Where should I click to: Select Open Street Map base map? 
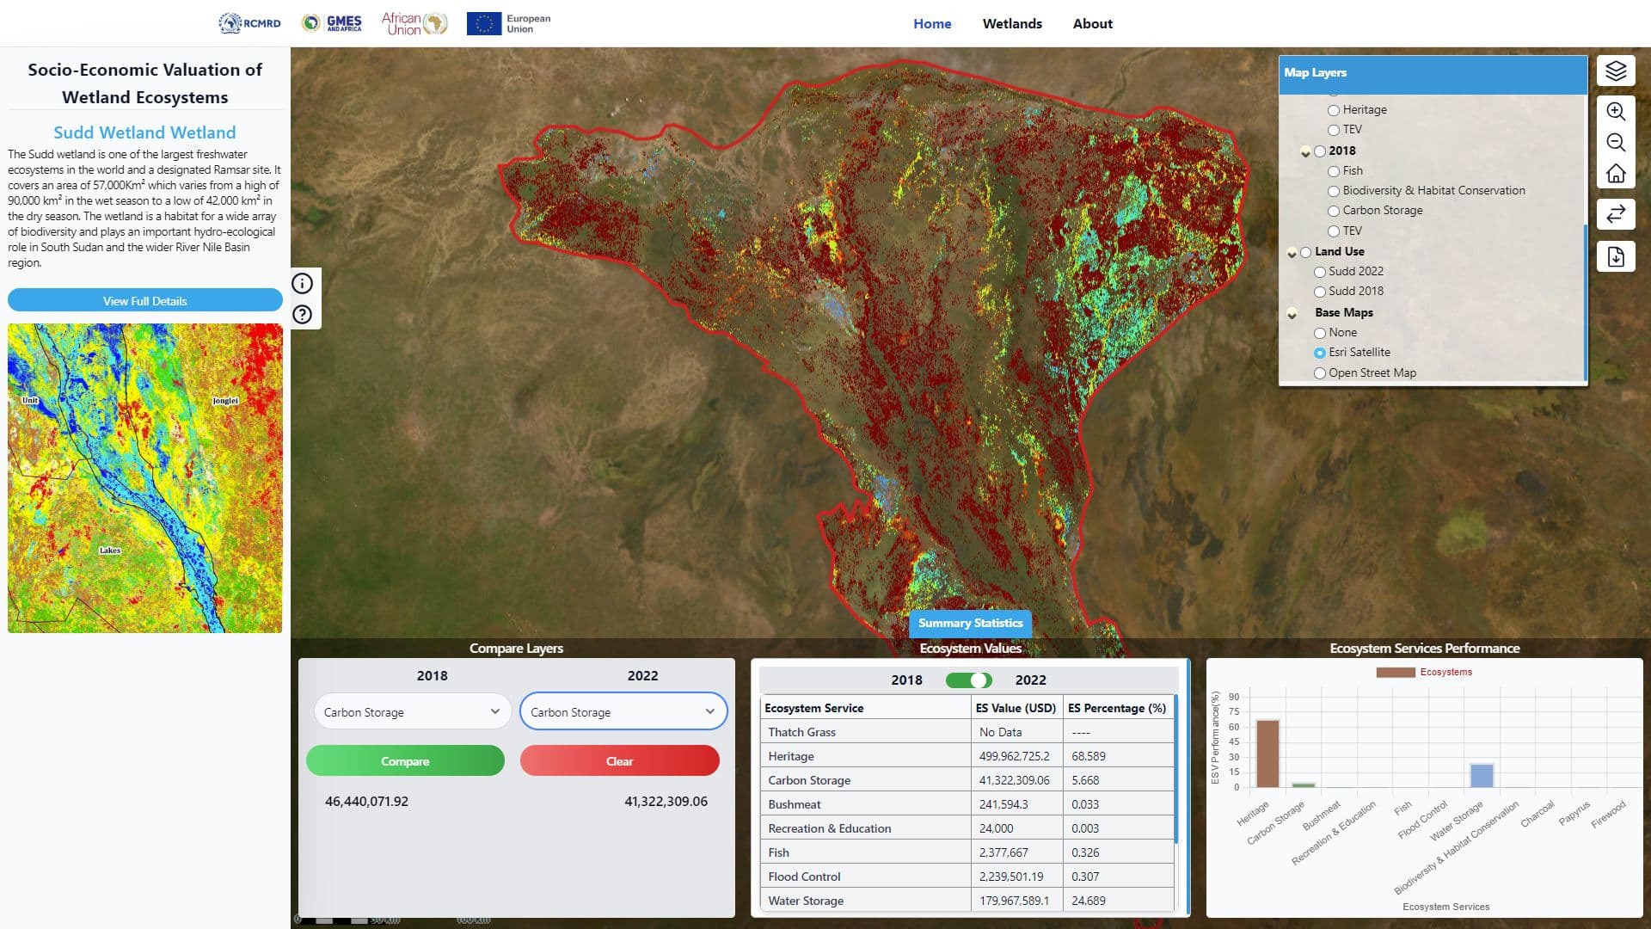coord(1320,373)
